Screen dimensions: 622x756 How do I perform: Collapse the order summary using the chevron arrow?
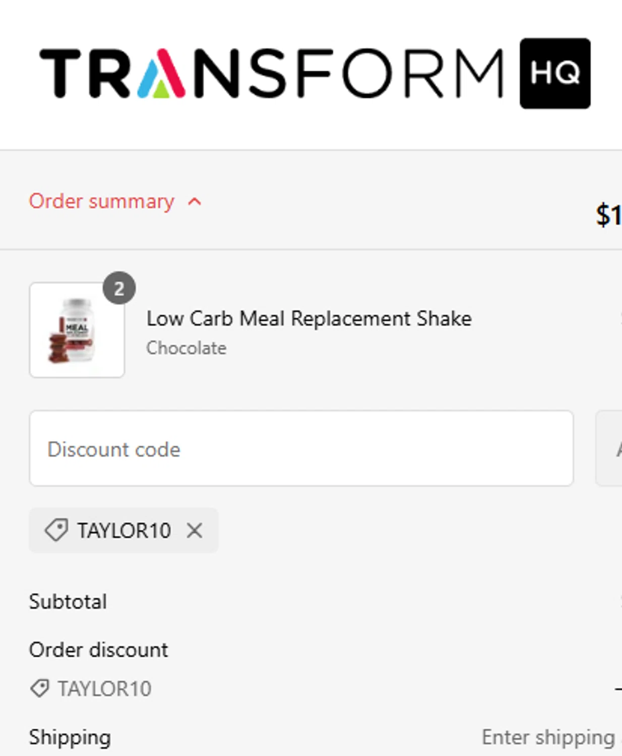pyautogui.click(x=195, y=202)
